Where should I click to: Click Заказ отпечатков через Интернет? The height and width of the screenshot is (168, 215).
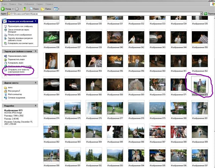18,31
